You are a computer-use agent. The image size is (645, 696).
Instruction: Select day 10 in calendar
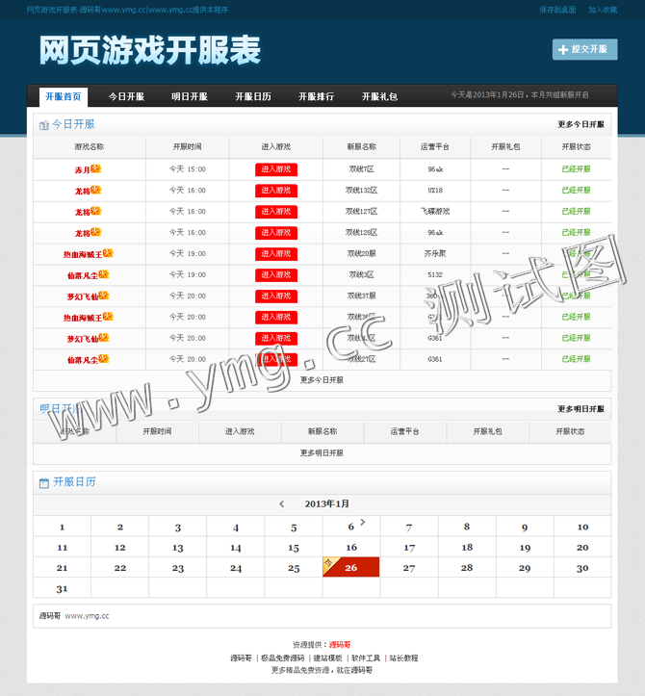pyautogui.click(x=582, y=527)
